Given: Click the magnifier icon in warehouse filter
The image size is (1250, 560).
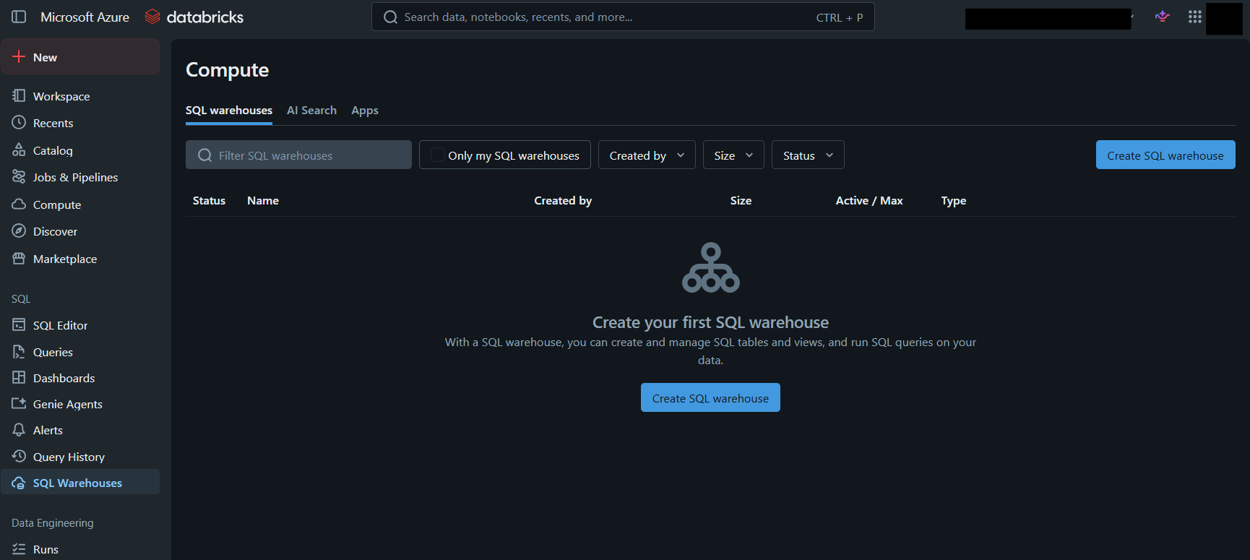Looking at the screenshot, I should coord(205,155).
